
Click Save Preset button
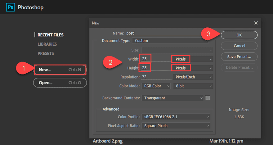tap(239, 57)
